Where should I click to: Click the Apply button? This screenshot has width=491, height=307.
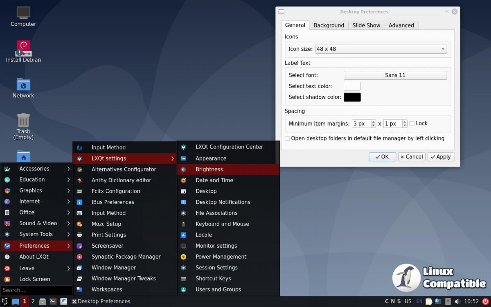click(x=441, y=157)
